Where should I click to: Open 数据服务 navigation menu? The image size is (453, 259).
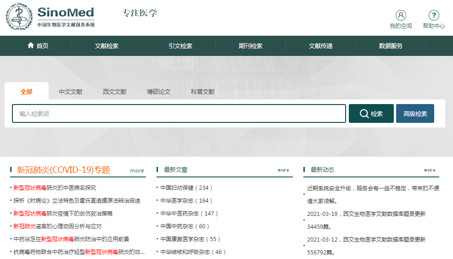tap(391, 46)
